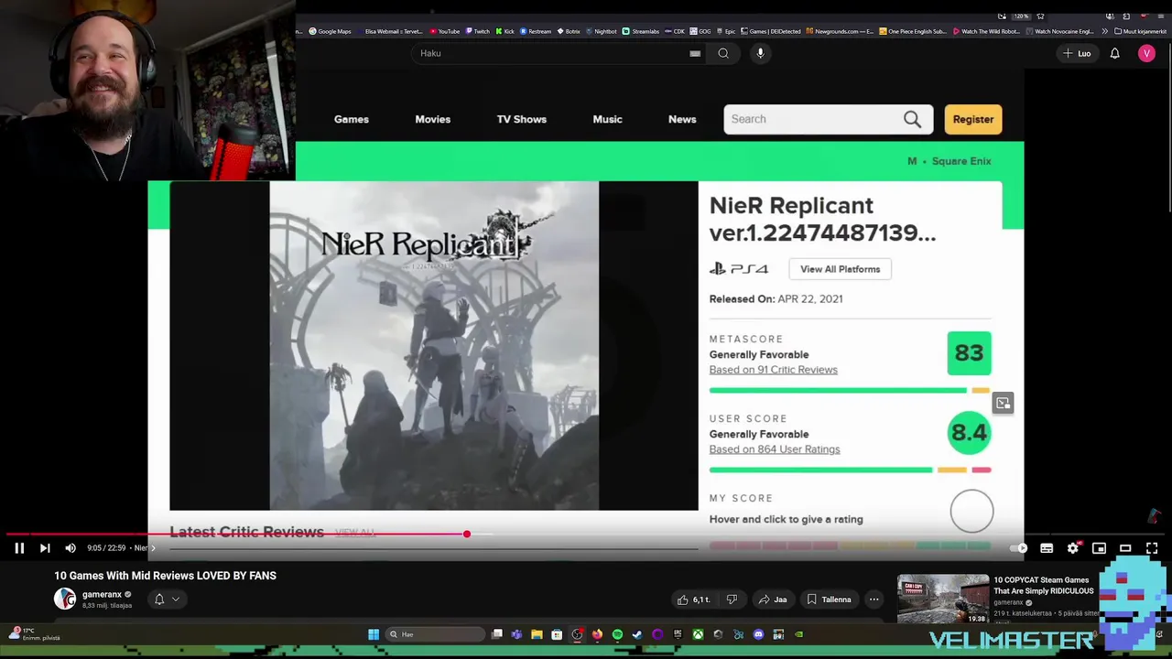Open YouTube notifications bell
Viewport: 1172px width, 659px height.
[1114, 53]
